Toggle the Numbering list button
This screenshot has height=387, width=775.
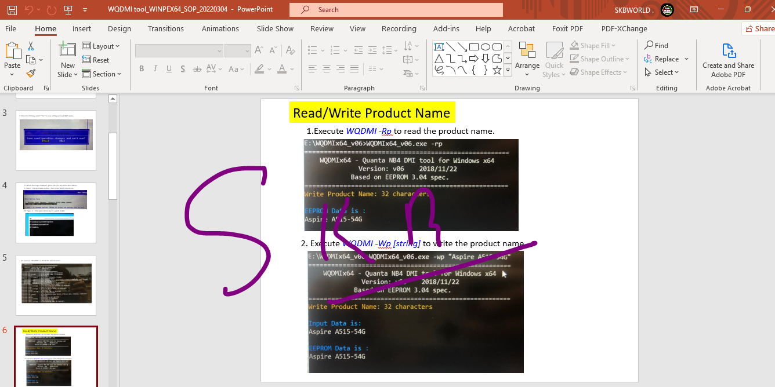pyautogui.click(x=334, y=50)
